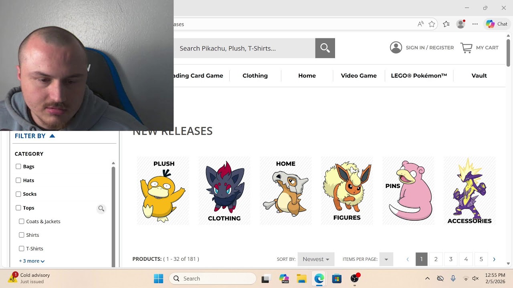Check the Socks category filter
513x288 pixels.
(x=18, y=194)
